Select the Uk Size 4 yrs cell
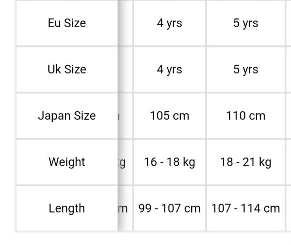Image resolution: width=291 pixels, height=245 pixels. 169,69
